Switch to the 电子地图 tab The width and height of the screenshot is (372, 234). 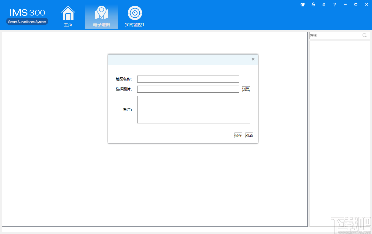tap(101, 24)
